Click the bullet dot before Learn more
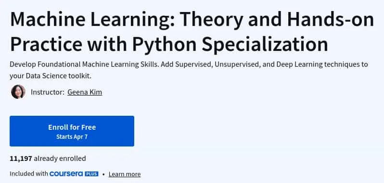The width and height of the screenshot is (384, 183). pyautogui.click(x=103, y=174)
